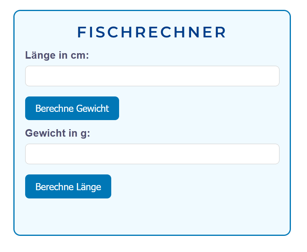Click the field above Berechne Länge
Viewport: 307px width, 252px height.
152,154
